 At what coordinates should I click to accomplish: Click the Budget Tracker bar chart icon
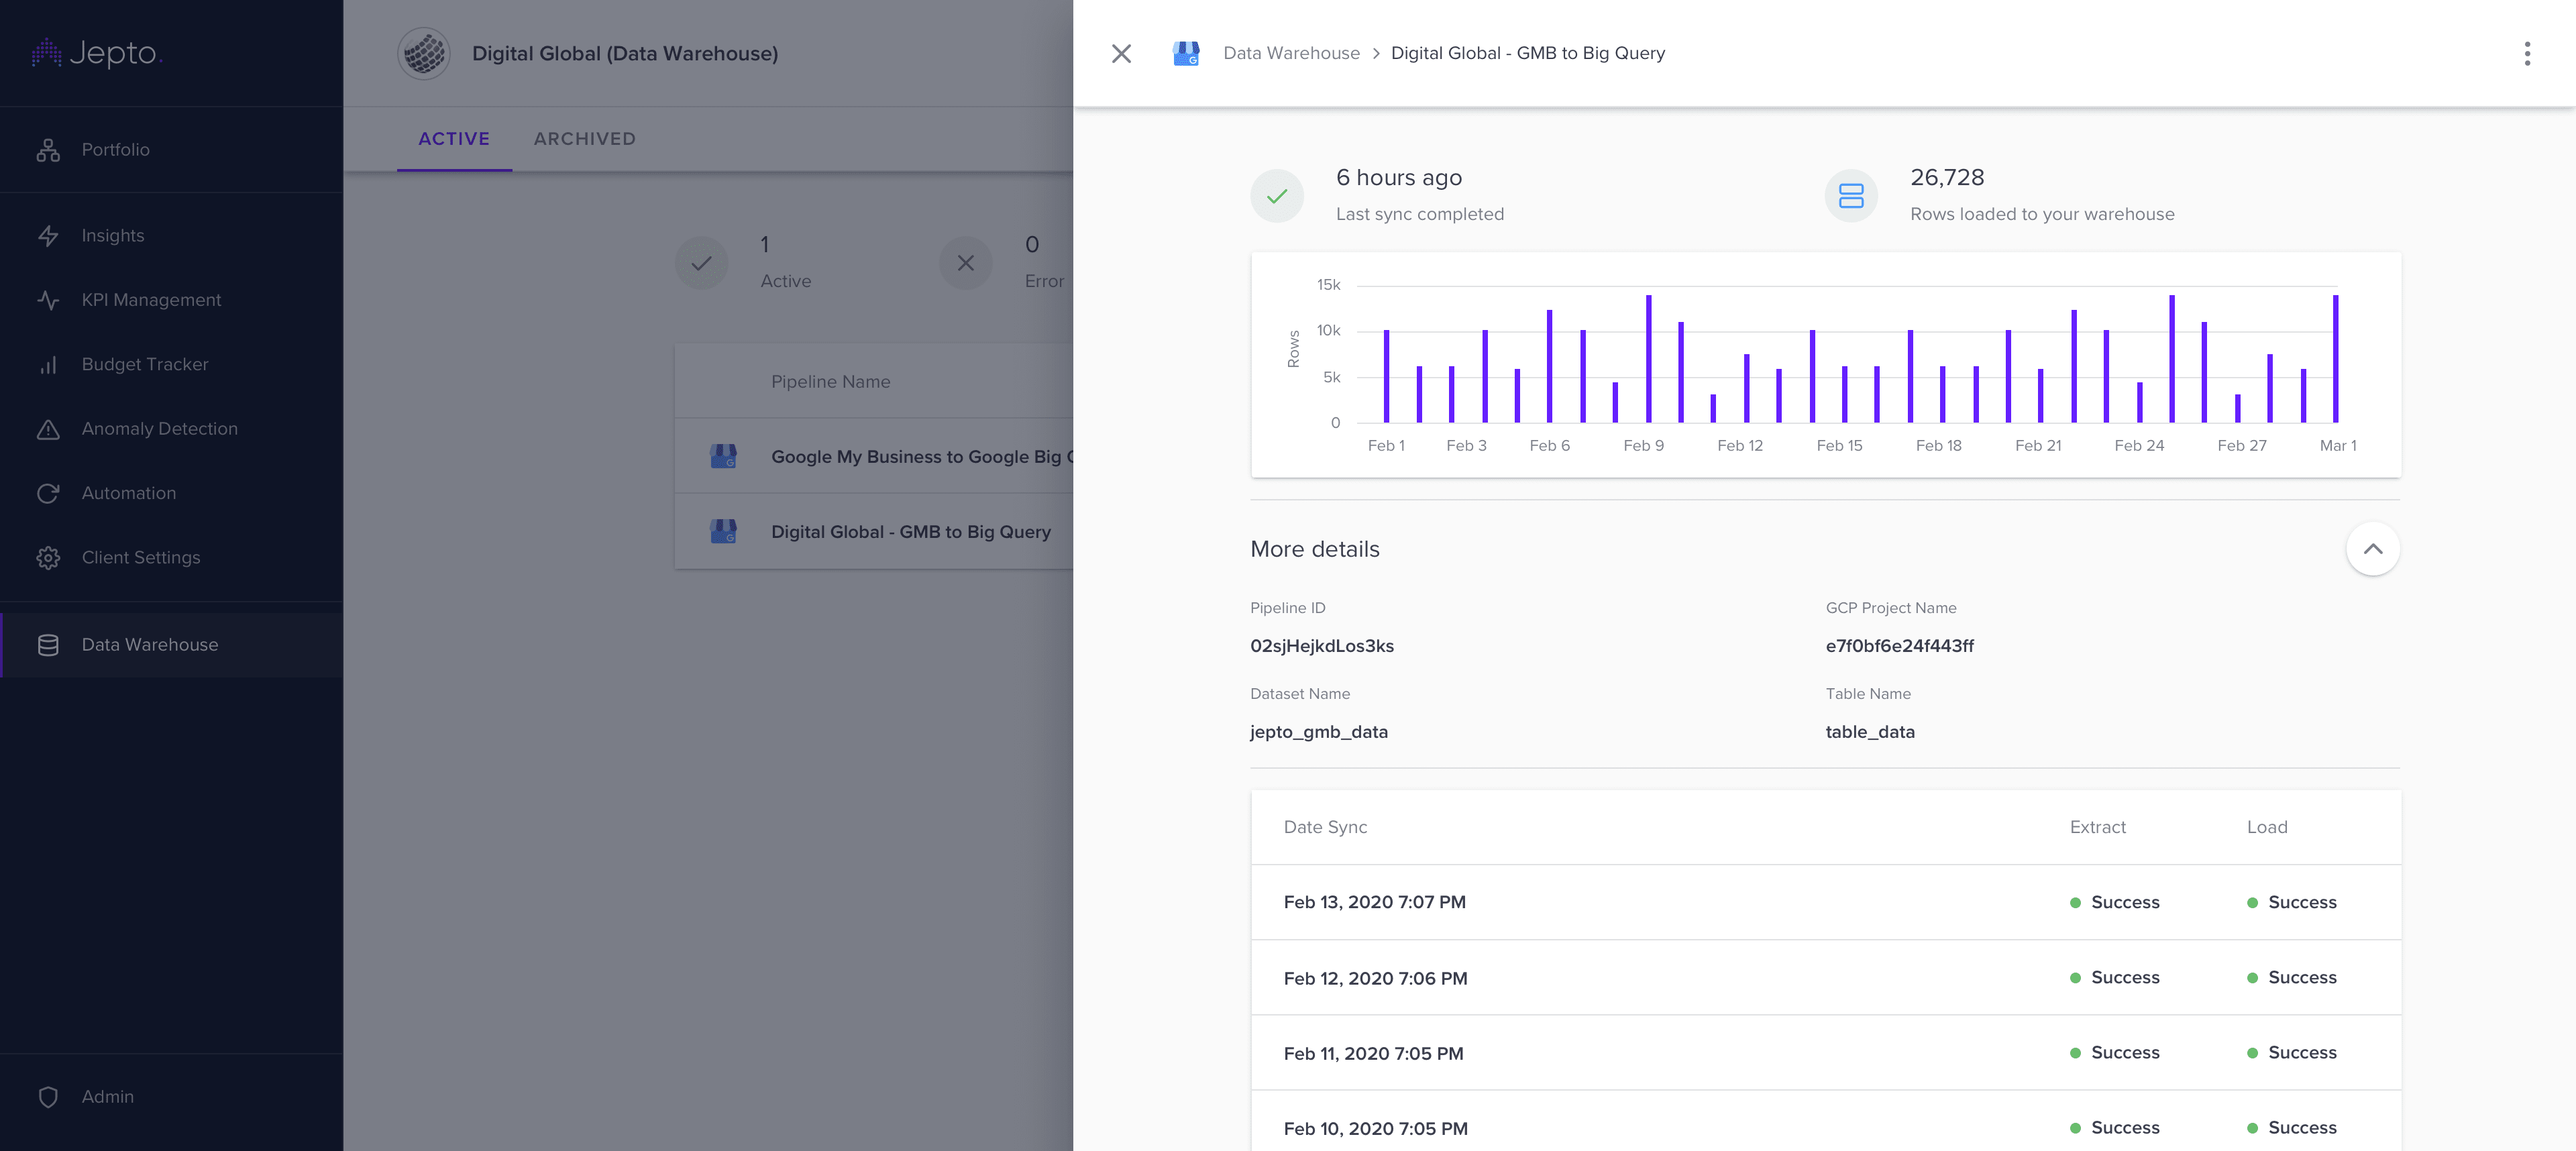point(48,365)
